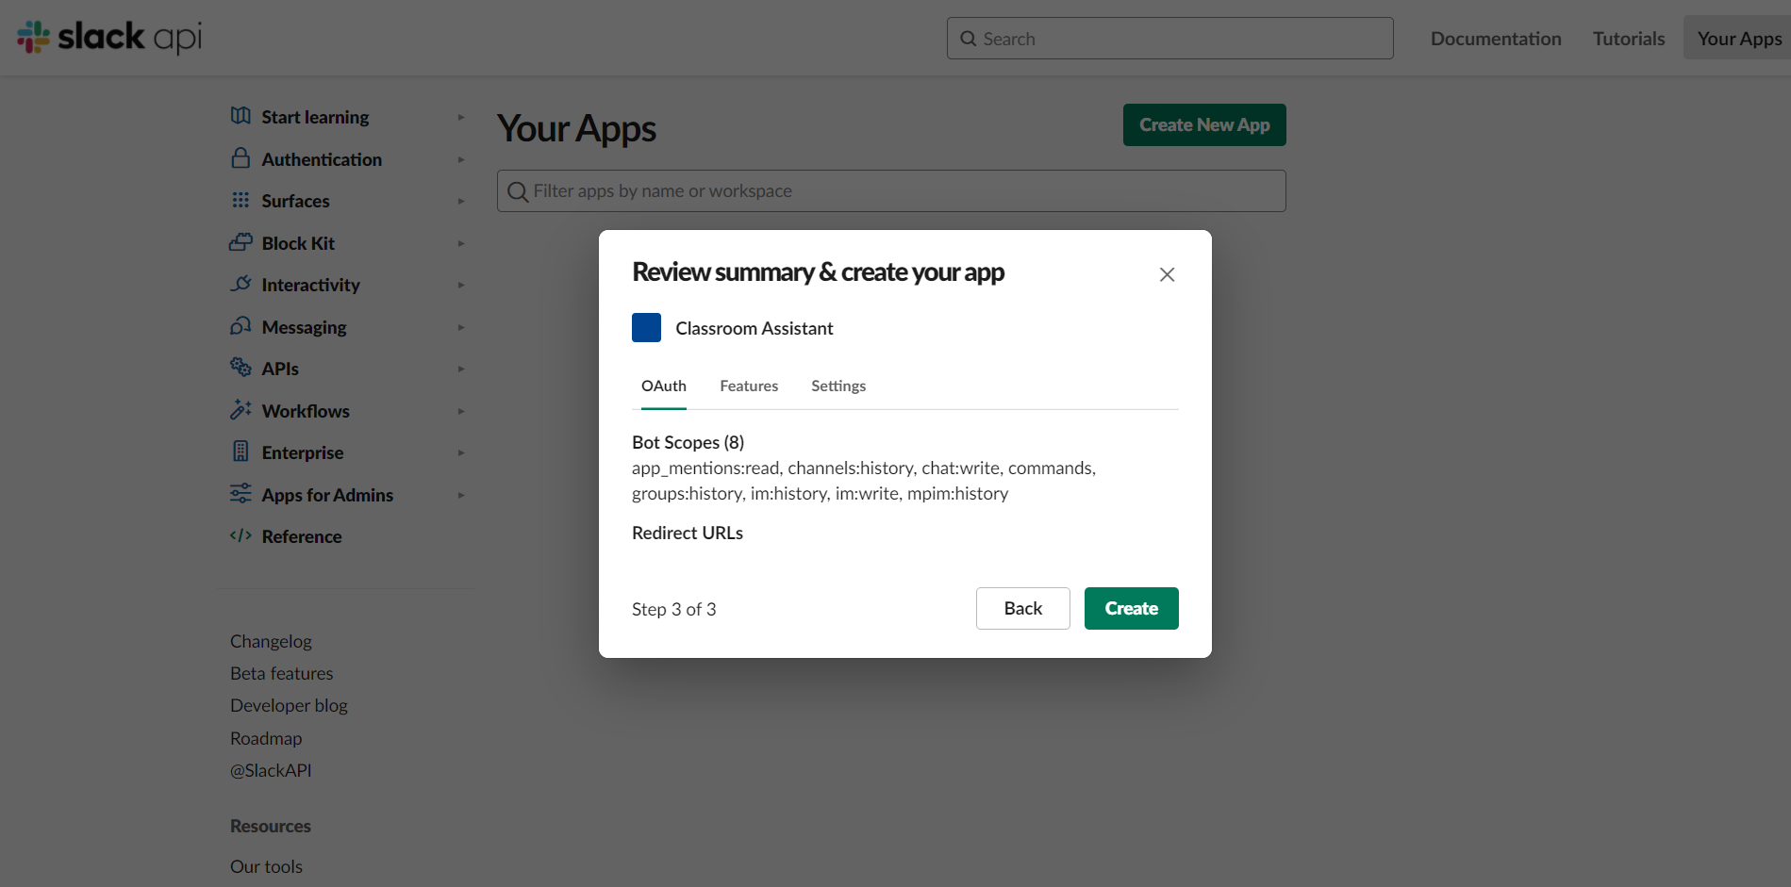
Task: Expand the Enterprise section
Action: click(461, 452)
